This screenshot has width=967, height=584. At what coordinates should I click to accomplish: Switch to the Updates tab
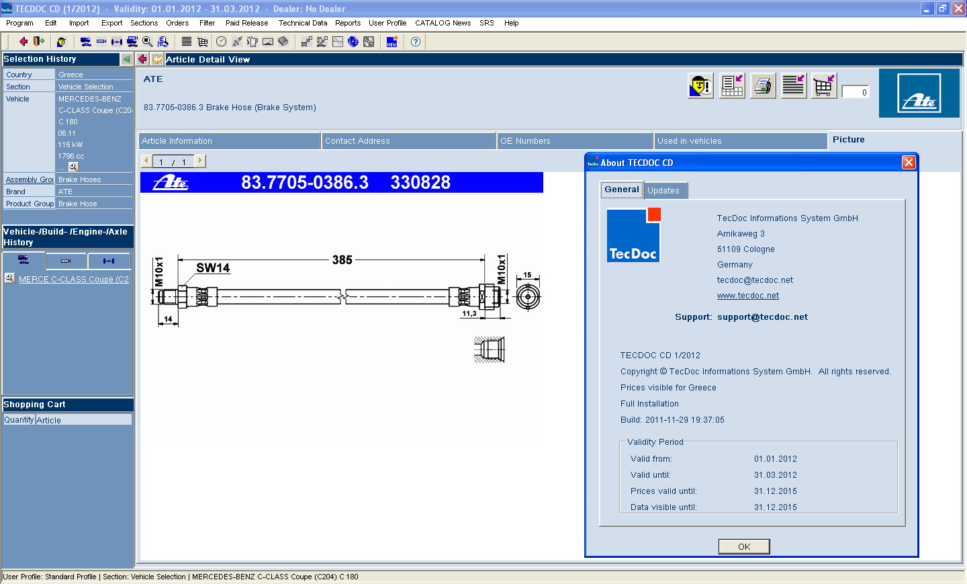coord(663,191)
